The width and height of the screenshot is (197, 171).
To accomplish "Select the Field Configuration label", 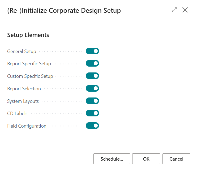I will point(27,126).
